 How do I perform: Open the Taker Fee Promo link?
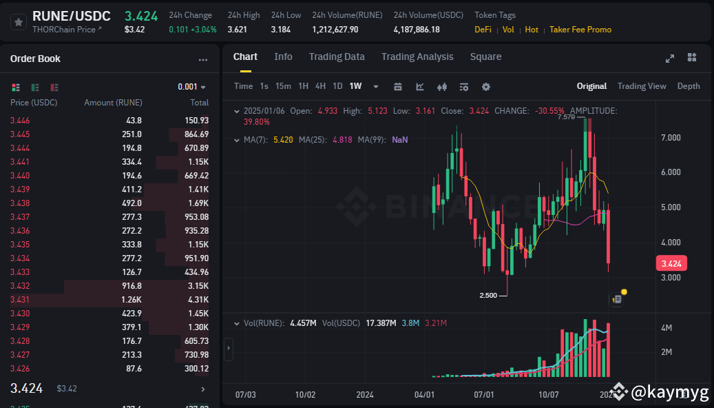pyautogui.click(x=580, y=30)
